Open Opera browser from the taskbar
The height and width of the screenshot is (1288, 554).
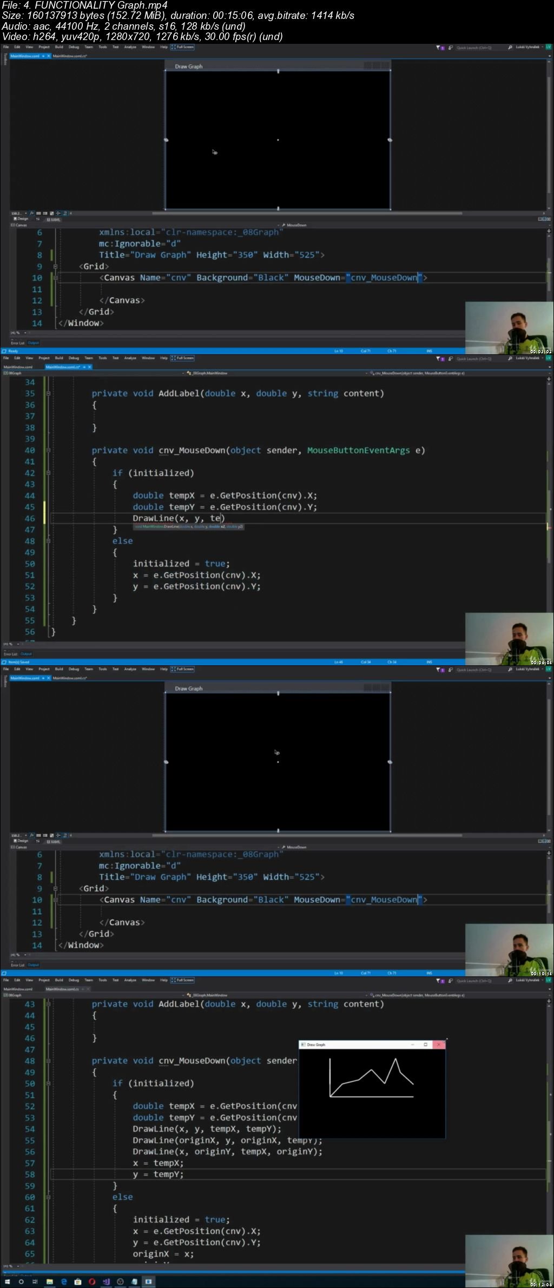(92, 1282)
